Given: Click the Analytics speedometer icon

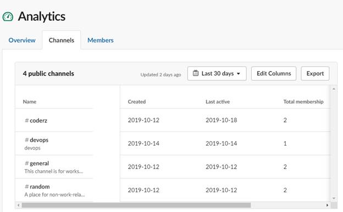Looking at the screenshot, I should 8,17.
